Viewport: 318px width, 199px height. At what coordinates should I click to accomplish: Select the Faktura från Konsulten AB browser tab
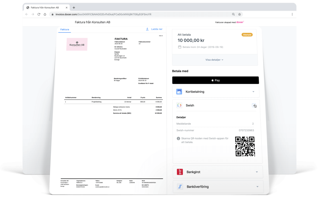coord(47,8)
